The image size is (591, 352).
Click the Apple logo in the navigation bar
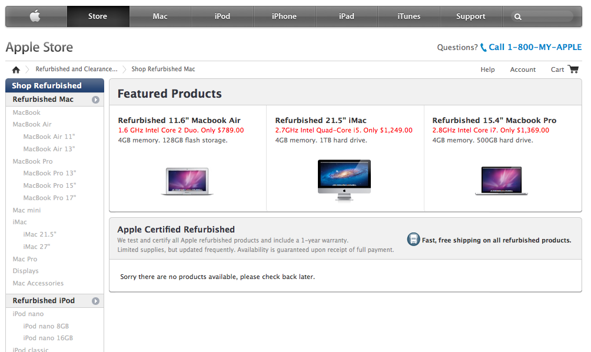(x=35, y=16)
